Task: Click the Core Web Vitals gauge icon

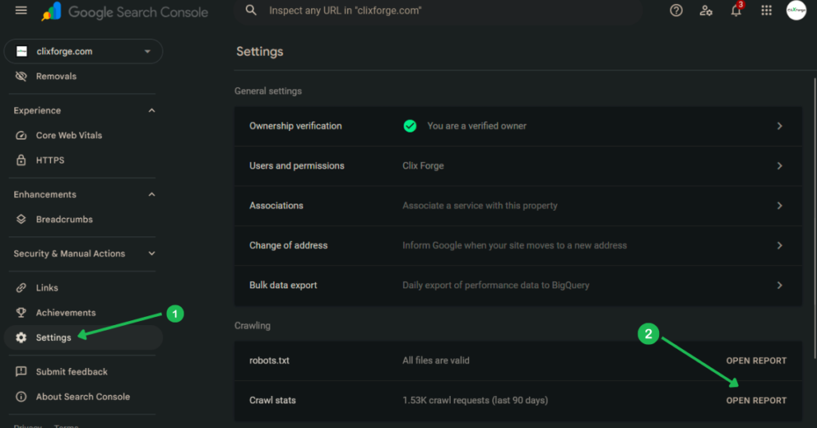Action: [21, 135]
